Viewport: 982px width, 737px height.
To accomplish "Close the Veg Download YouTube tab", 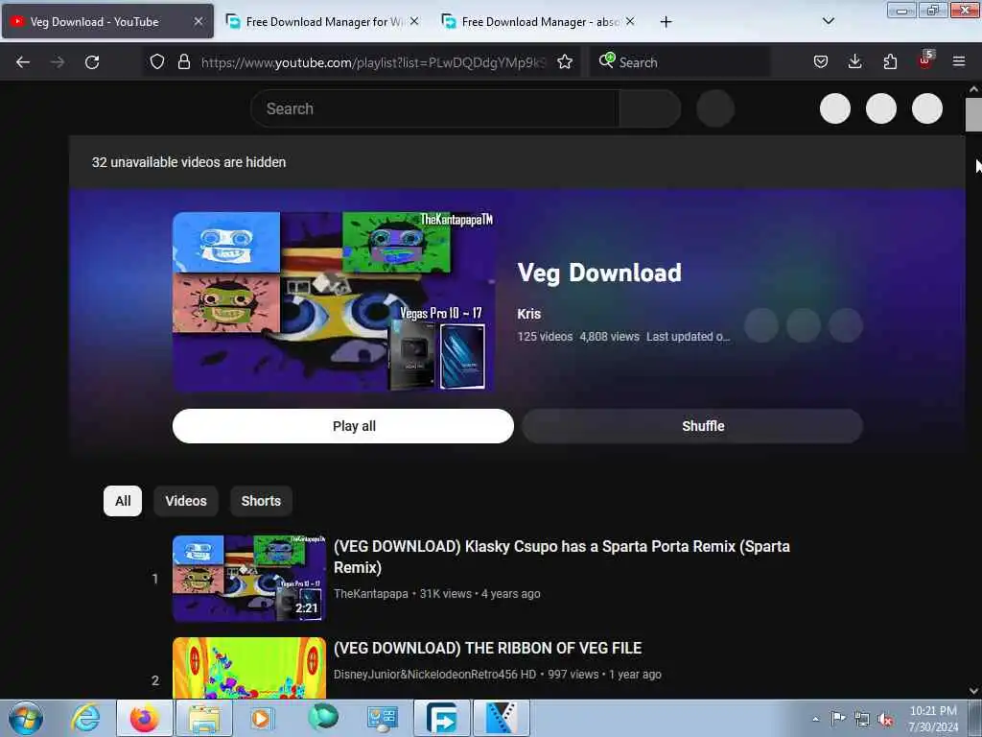I will [x=198, y=21].
